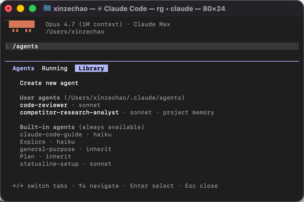Click the User agents section heading
The image size is (304, 202).
pos(40,98)
